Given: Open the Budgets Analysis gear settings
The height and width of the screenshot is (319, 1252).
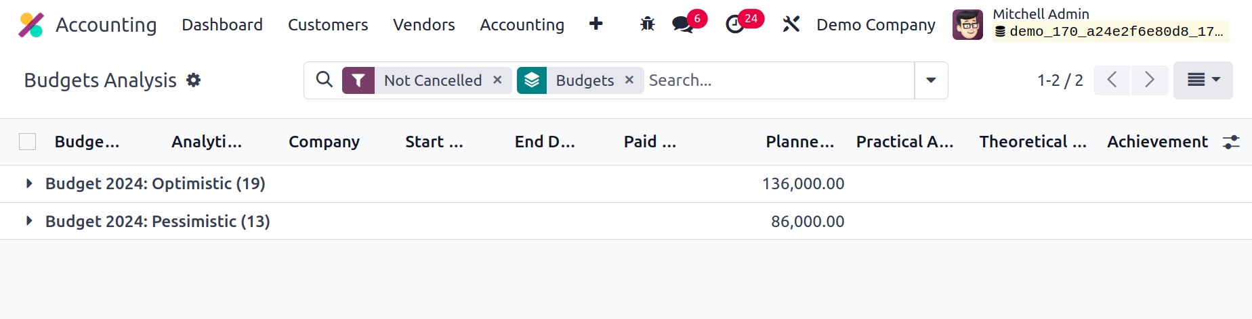Looking at the screenshot, I should 194,80.
